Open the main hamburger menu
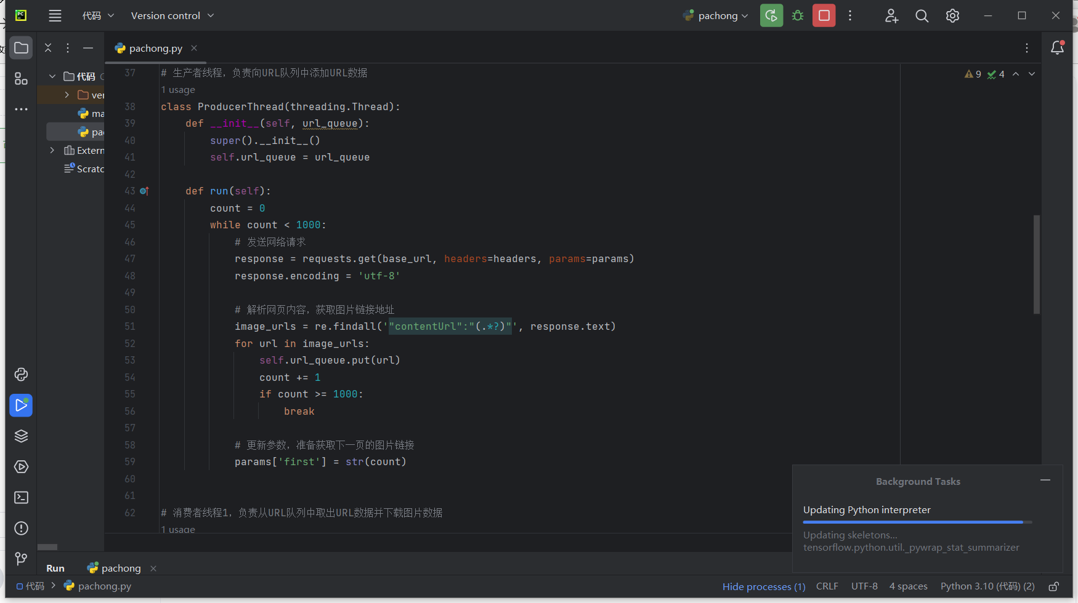Viewport: 1078px width, 603px height. pos(55,16)
